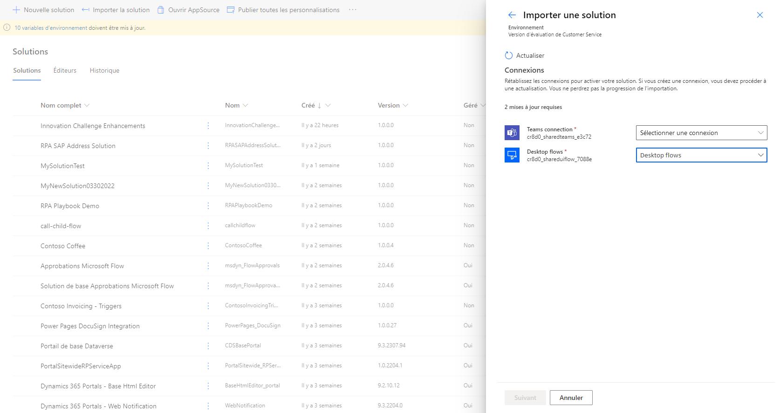
Task: Switch to the Historique tab
Action: coord(104,70)
